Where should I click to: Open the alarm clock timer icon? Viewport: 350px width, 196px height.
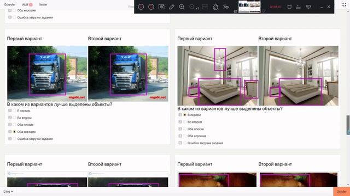(x=289, y=7)
